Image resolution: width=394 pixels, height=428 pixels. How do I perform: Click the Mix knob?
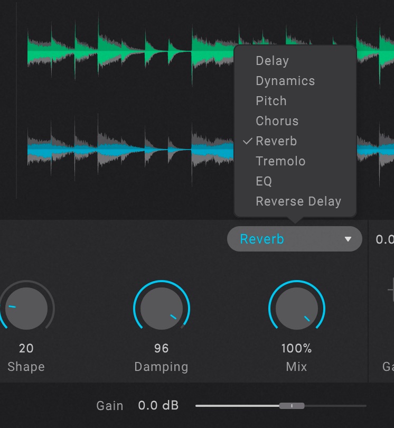[x=297, y=309]
